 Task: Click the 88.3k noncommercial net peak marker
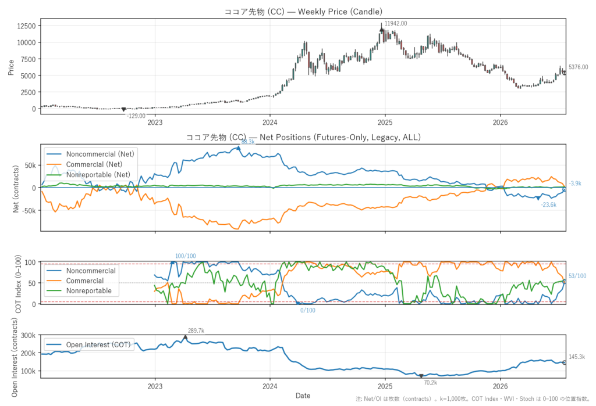238,148
